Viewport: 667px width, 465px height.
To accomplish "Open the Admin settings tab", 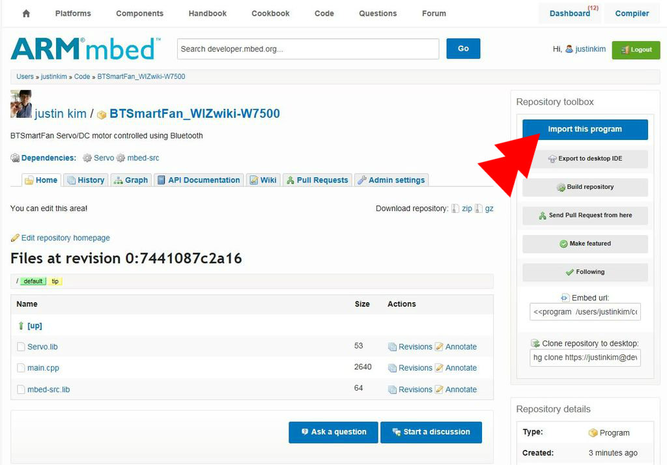I will [391, 180].
